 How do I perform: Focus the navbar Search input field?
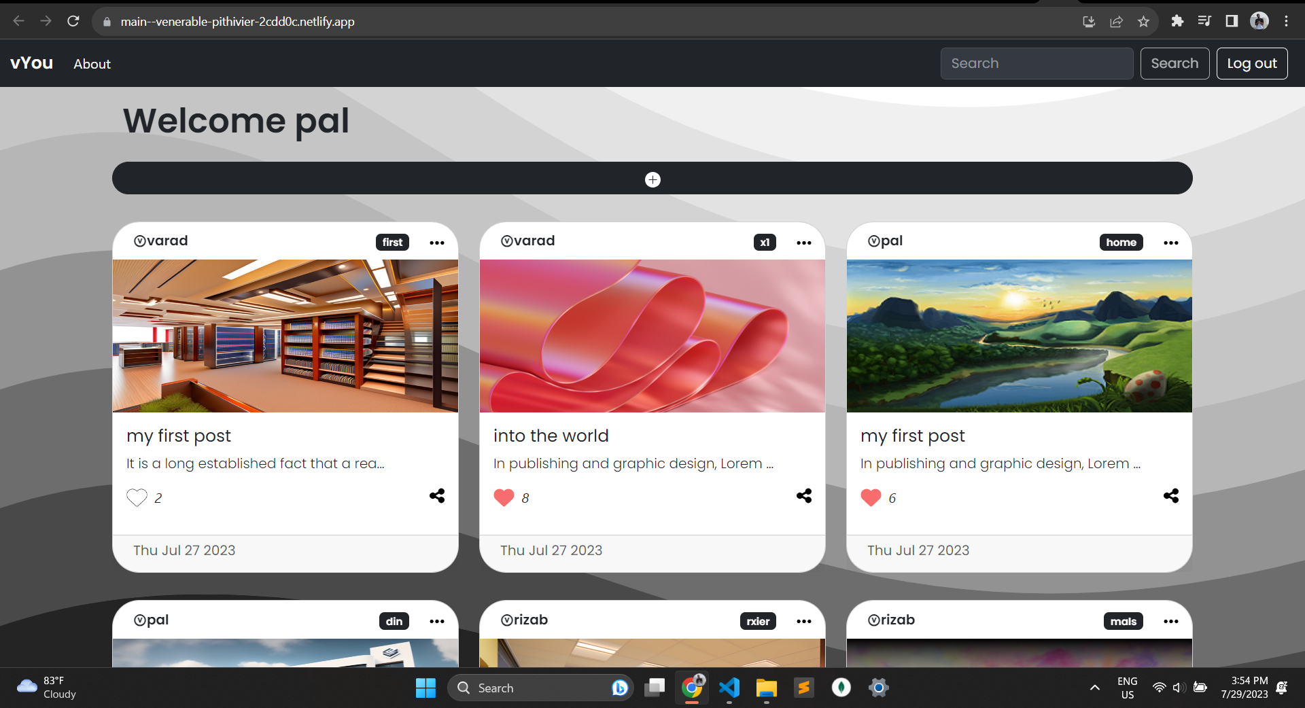coord(1037,63)
